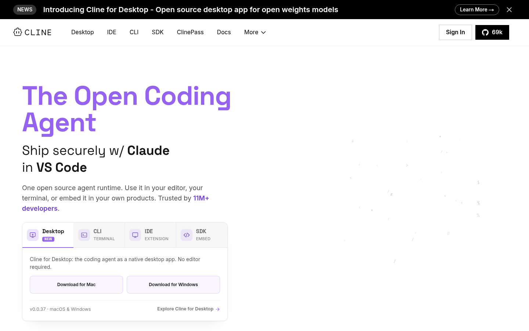
Task: Switch to the SDK Embed tab
Action: [x=202, y=235]
